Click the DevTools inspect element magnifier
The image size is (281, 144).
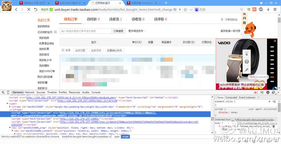pos(3,92)
